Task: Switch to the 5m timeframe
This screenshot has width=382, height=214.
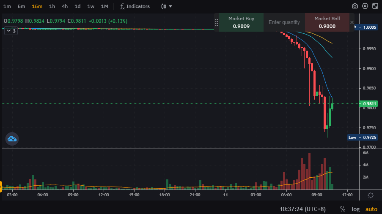Action: pyautogui.click(x=22, y=6)
